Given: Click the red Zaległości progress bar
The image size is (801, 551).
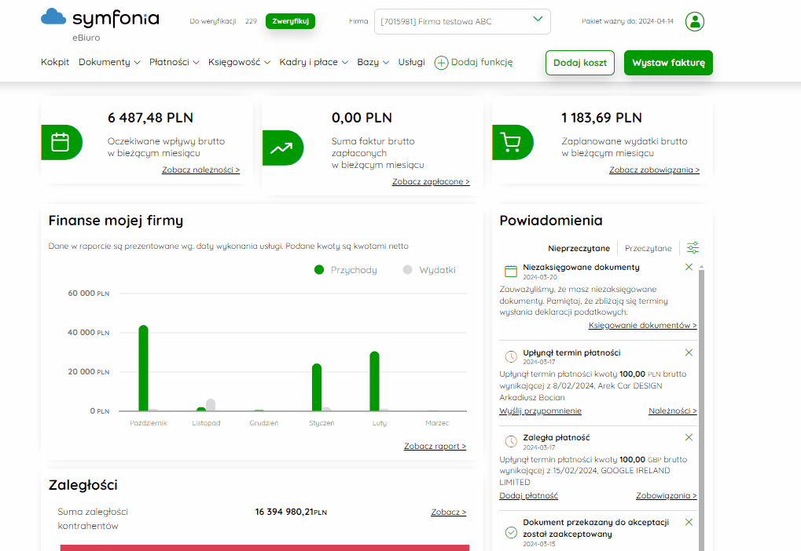Looking at the screenshot, I should (265, 548).
